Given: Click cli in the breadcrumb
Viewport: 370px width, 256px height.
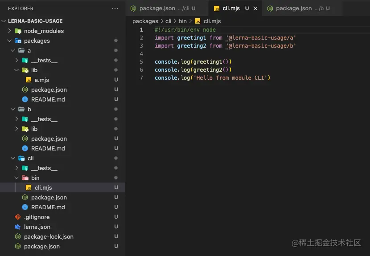Looking at the screenshot, I should (168, 21).
